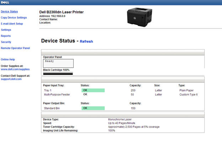222x148 pixels.
Task: Click the Plain Paper type text
Action: pyautogui.click(x=187, y=90)
